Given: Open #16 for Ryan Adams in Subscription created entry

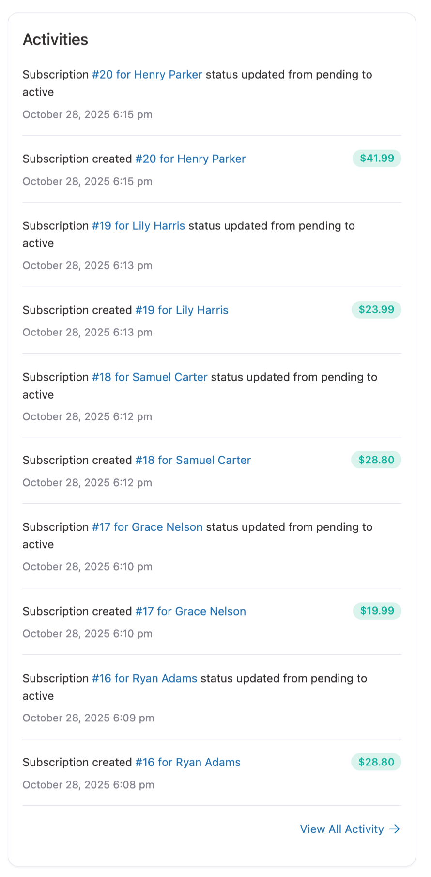Looking at the screenshot, I should pyautogui.click(x=188, y=762).
